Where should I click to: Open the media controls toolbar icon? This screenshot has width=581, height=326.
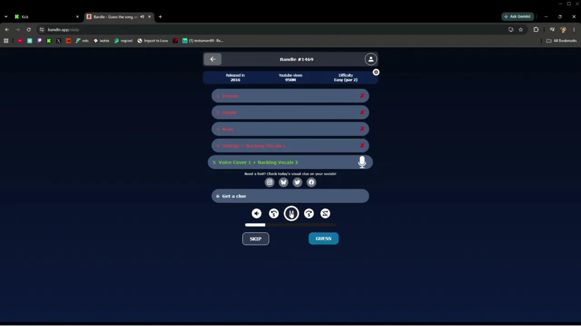click(552, 29)
